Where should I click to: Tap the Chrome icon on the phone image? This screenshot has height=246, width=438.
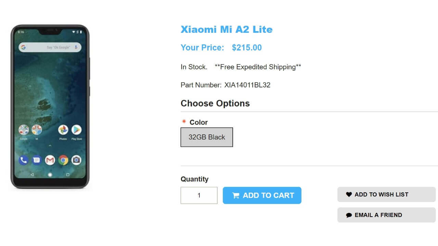click(63, 160)
